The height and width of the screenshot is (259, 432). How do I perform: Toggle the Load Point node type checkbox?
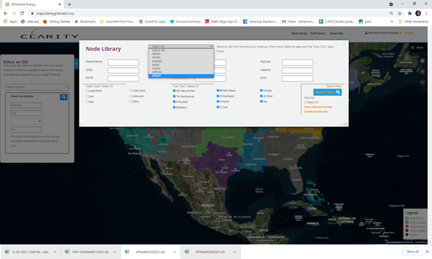pos(87,90)
